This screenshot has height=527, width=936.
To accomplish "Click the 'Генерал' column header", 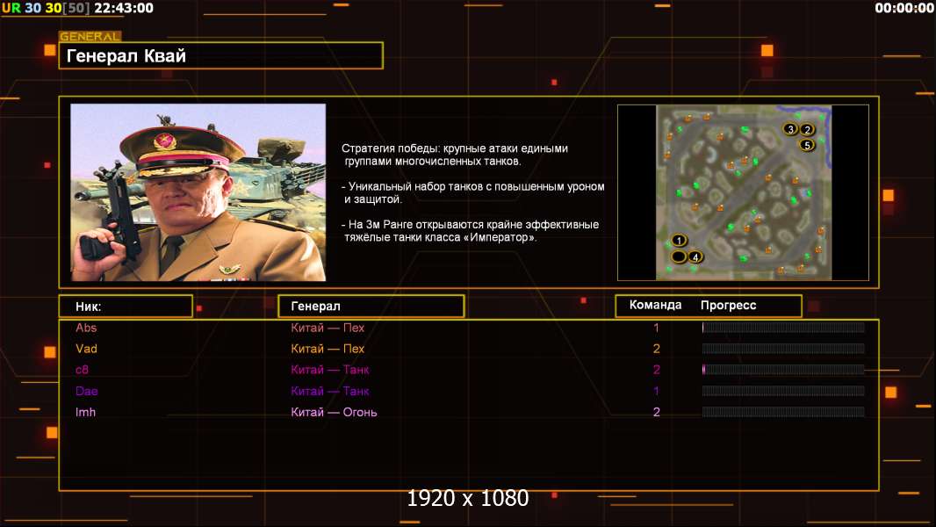I will [371, 307].
